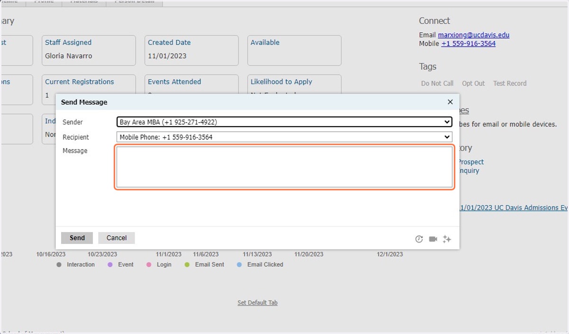Click the Email Sent legend entry

(204, 265)
